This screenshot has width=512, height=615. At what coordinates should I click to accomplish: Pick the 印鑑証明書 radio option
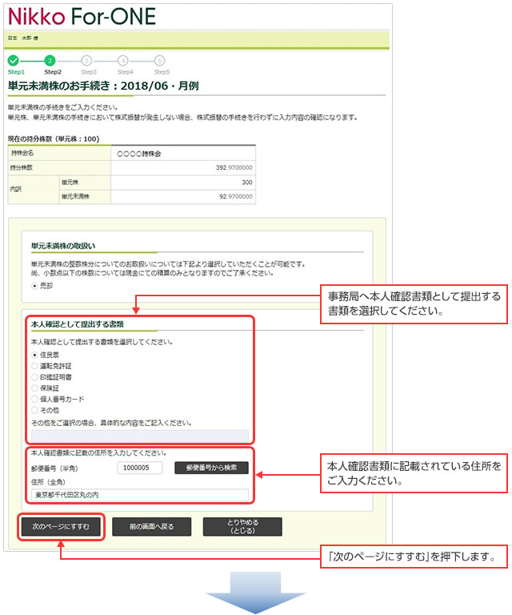(x=34, y=376)
